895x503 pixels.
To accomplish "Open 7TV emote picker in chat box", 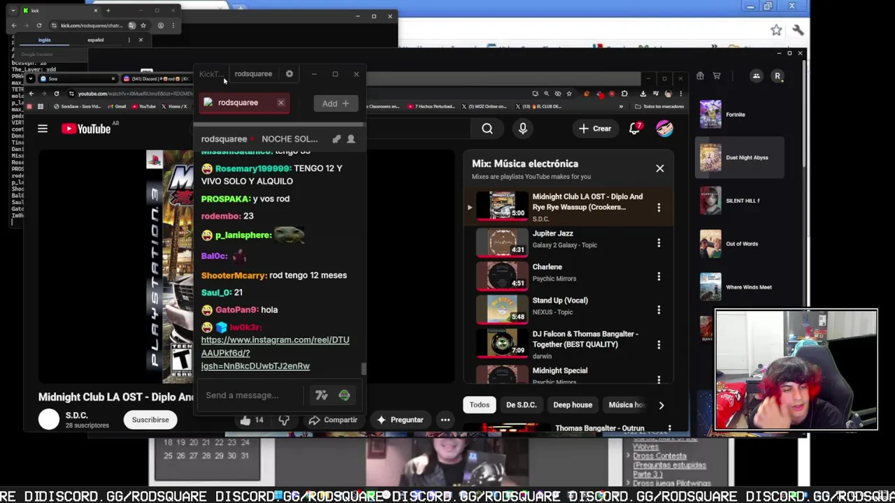I will coord(322,395).
